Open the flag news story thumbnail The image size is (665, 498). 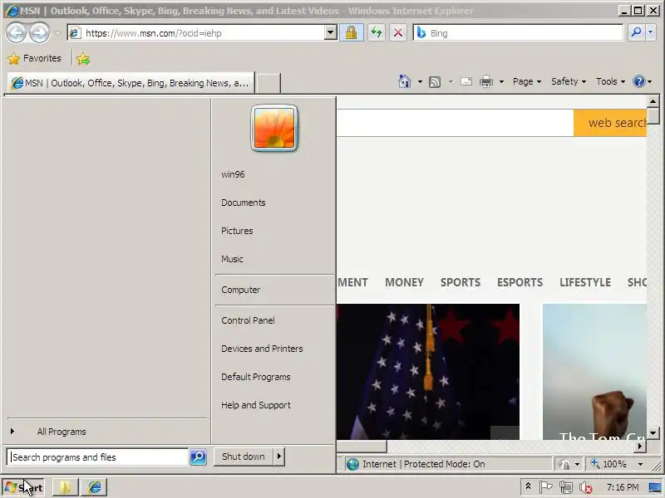[x=428, y=371]
